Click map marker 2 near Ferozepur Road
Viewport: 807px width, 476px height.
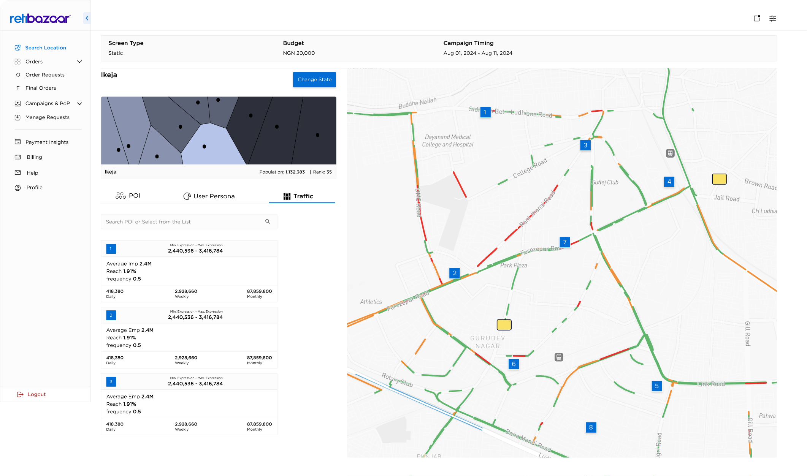455,273
